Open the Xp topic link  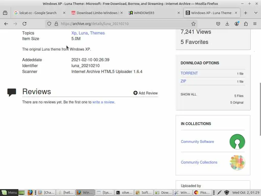click(74, 33)
